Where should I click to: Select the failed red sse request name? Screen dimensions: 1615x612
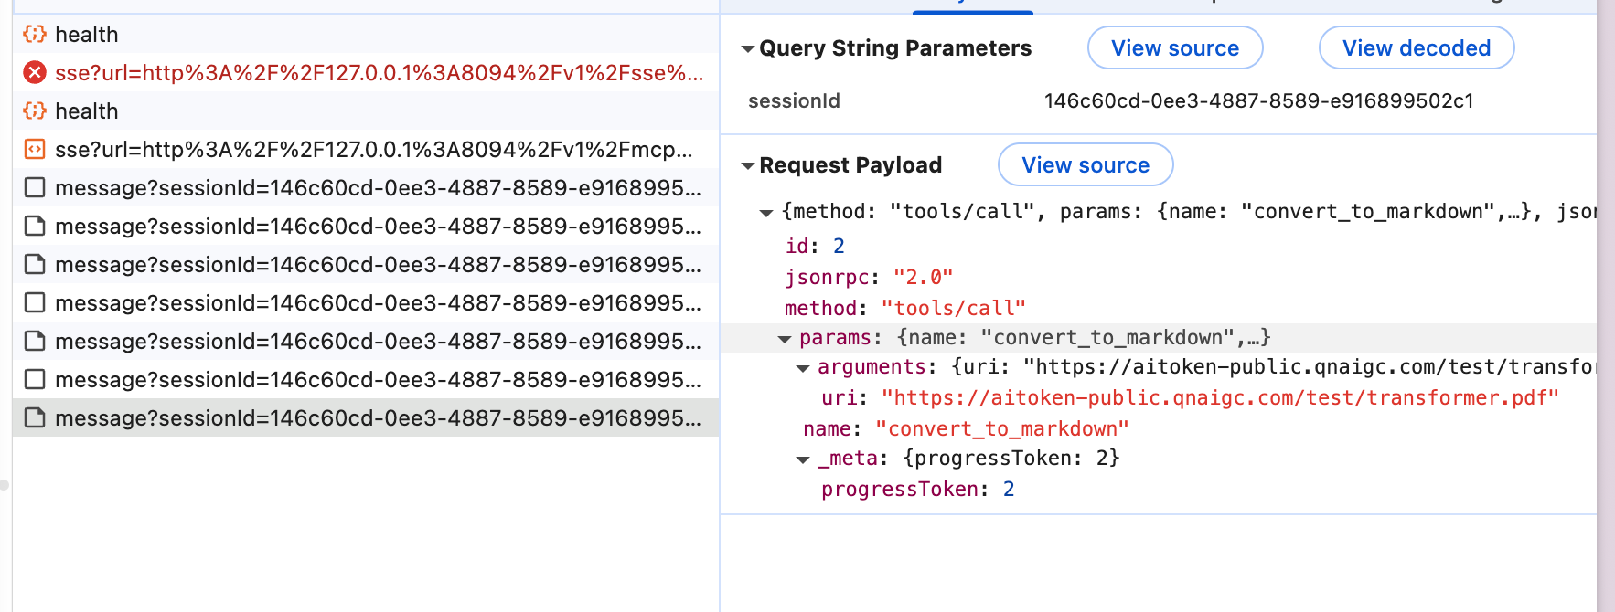pos(379,73)
